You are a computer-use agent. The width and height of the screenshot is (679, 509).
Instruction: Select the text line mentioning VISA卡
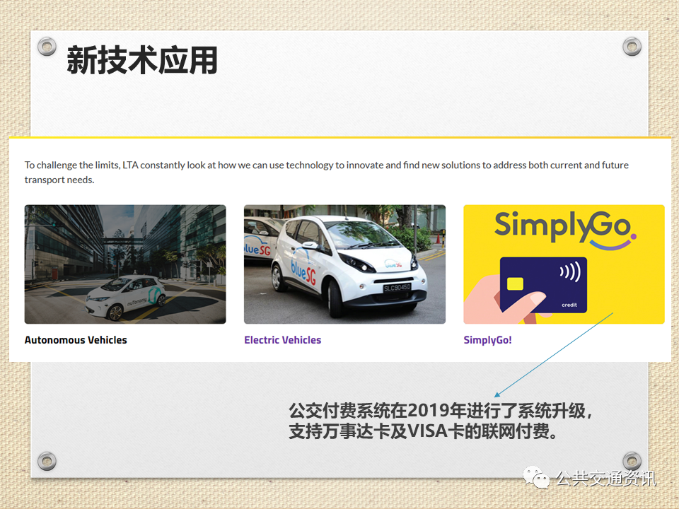coord(423,431)
